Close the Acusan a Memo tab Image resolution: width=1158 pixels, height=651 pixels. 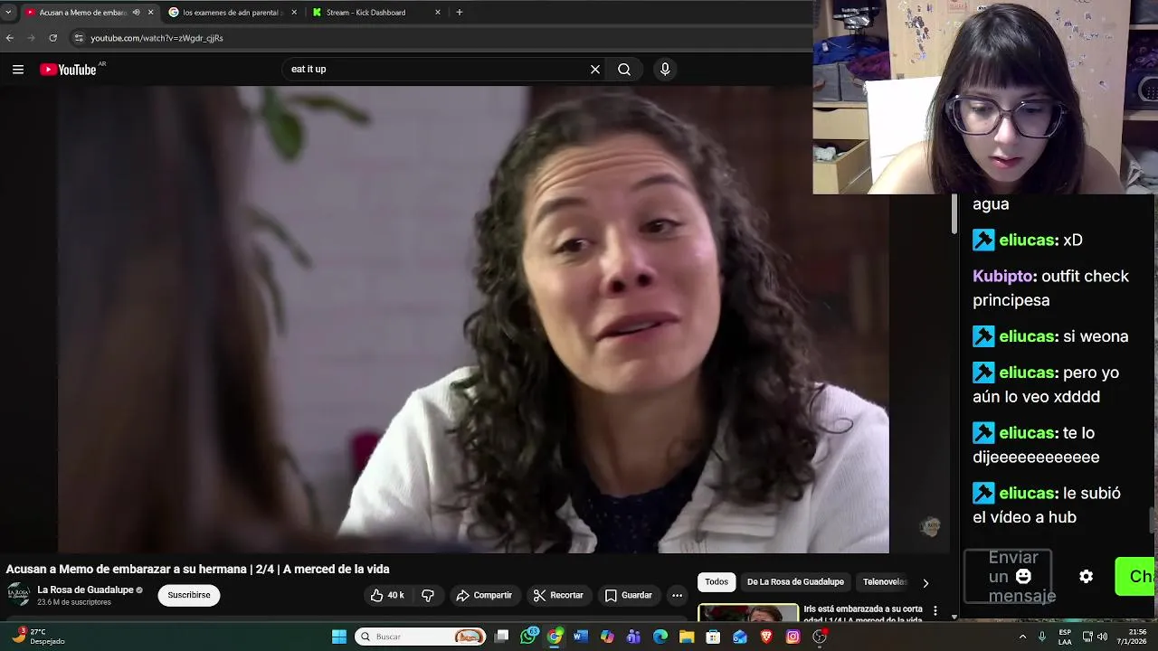coord(150,13)
